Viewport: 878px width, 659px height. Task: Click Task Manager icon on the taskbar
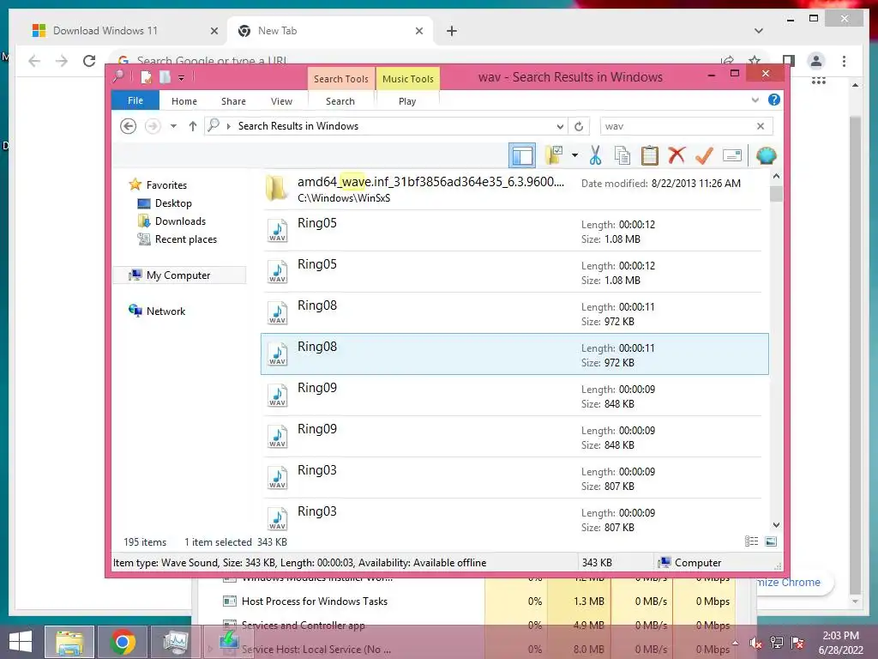tap(176, 642)
